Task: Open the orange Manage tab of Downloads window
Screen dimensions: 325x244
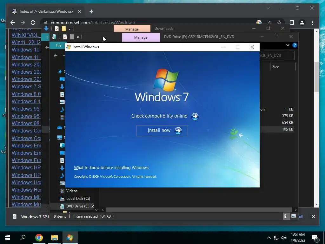Action: [x=132, y=29]
